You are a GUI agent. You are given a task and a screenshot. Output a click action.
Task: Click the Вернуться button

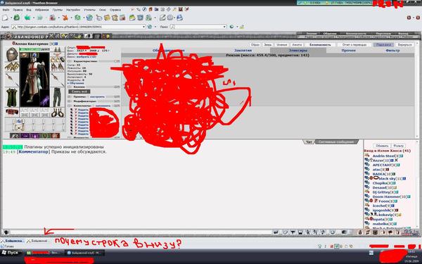coord(405,45)
